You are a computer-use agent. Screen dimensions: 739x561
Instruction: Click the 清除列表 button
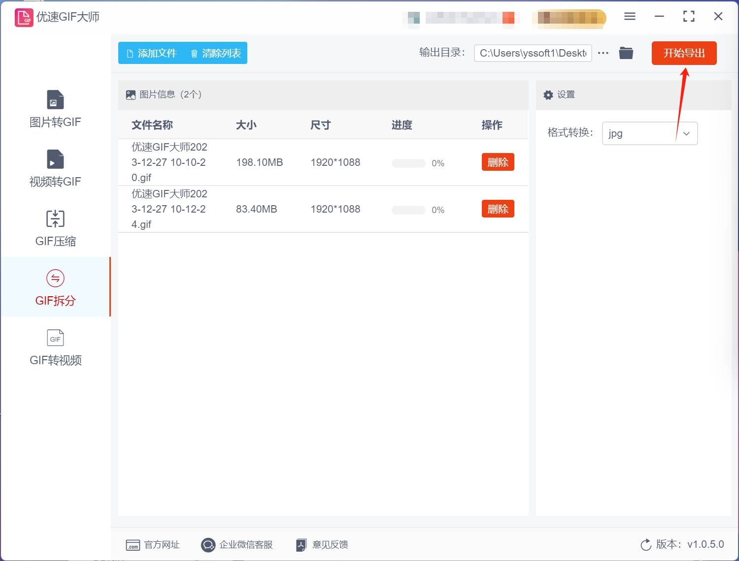(x=216, y=53)
